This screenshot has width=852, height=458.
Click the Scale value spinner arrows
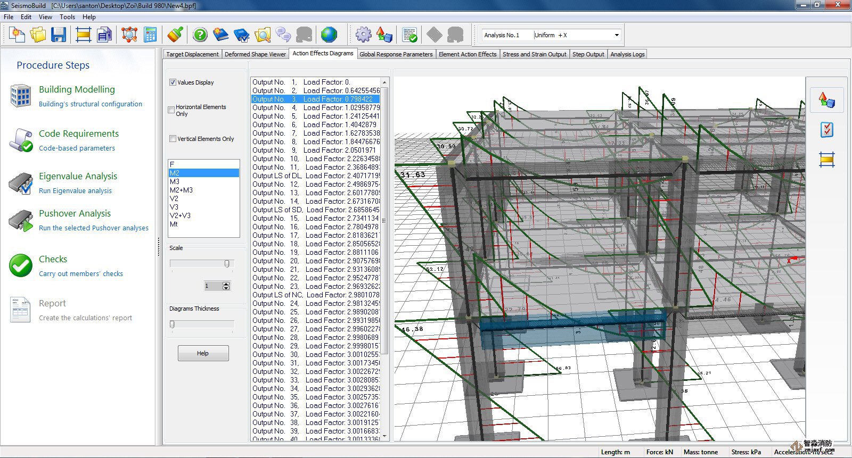click(x=226, y=286)
